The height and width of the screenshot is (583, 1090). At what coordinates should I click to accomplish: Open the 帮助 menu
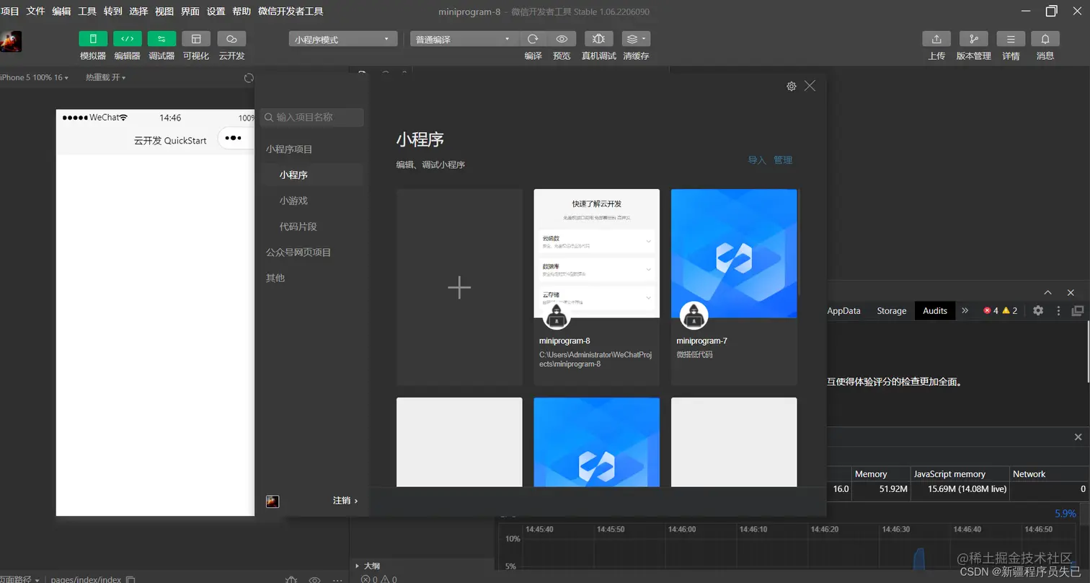[242, 12]
